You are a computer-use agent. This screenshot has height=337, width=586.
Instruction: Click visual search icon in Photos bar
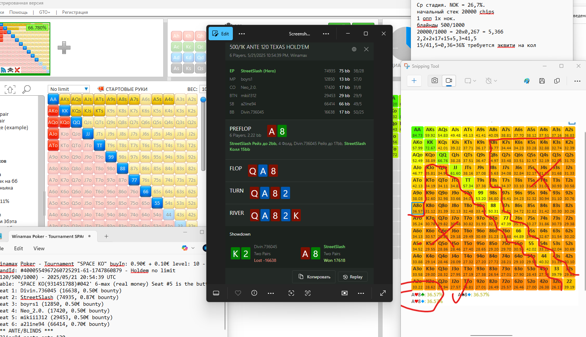(291, 293)
